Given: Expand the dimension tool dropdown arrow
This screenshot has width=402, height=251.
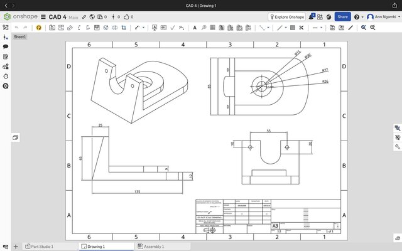Looking at the screenshot, I should click(x=268, y=28).
